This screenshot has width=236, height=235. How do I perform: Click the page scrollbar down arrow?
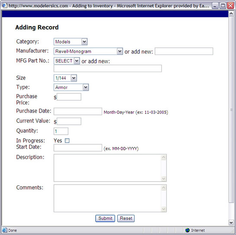231,222
